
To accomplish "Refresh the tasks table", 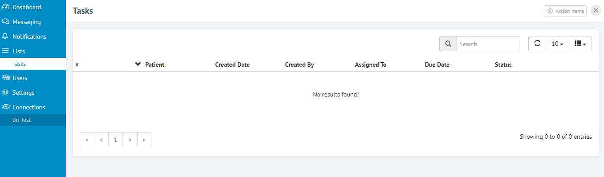I will click(x=537, y=44).
